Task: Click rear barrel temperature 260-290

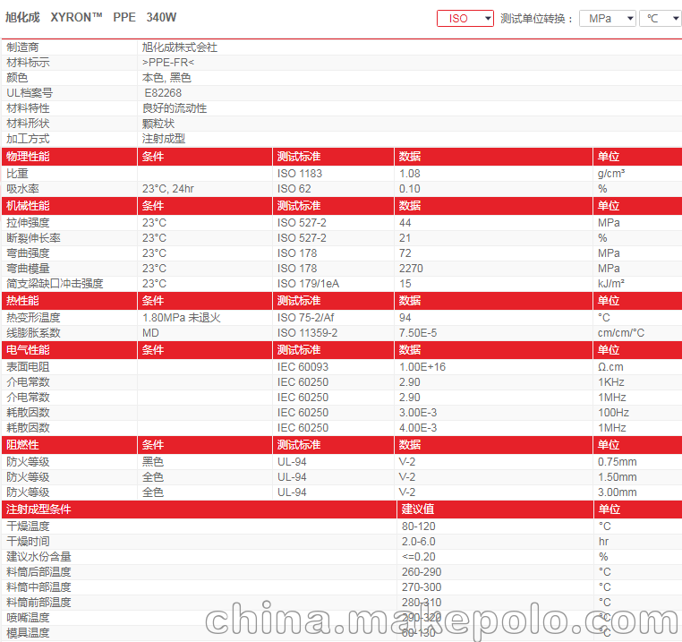Action: tap(422, 571)
